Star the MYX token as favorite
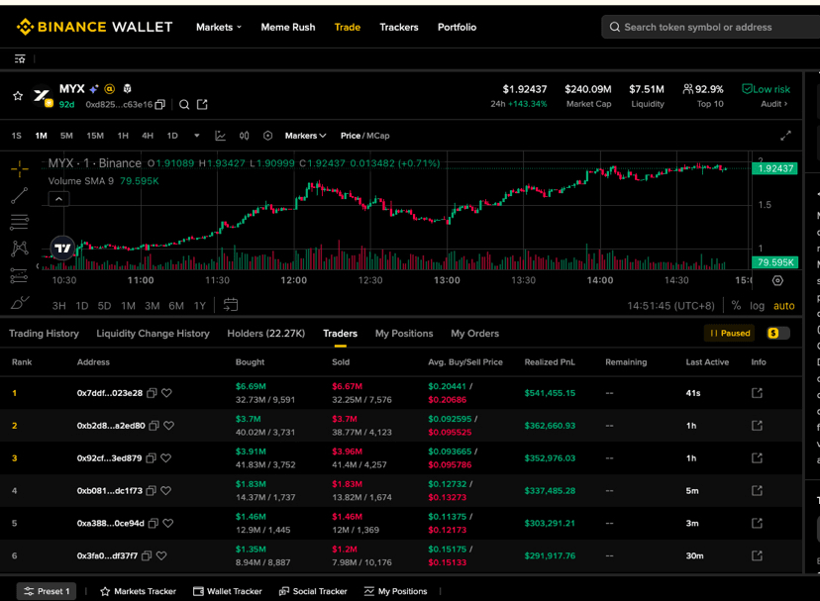820x601 pixels. click(x=18, y=96)
